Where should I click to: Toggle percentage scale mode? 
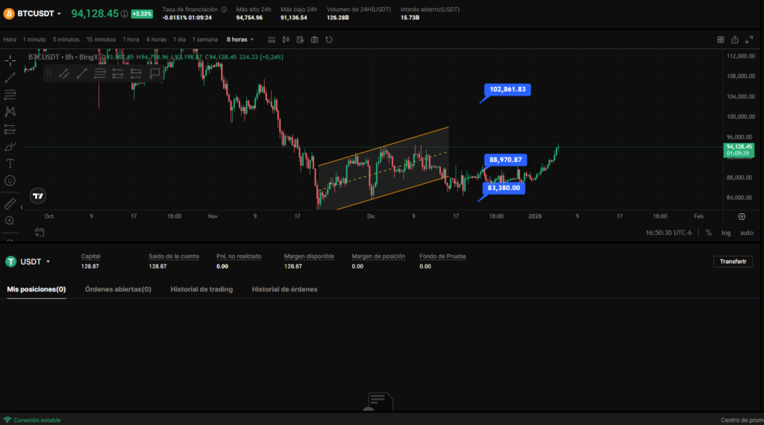click(x=708, y=233)
